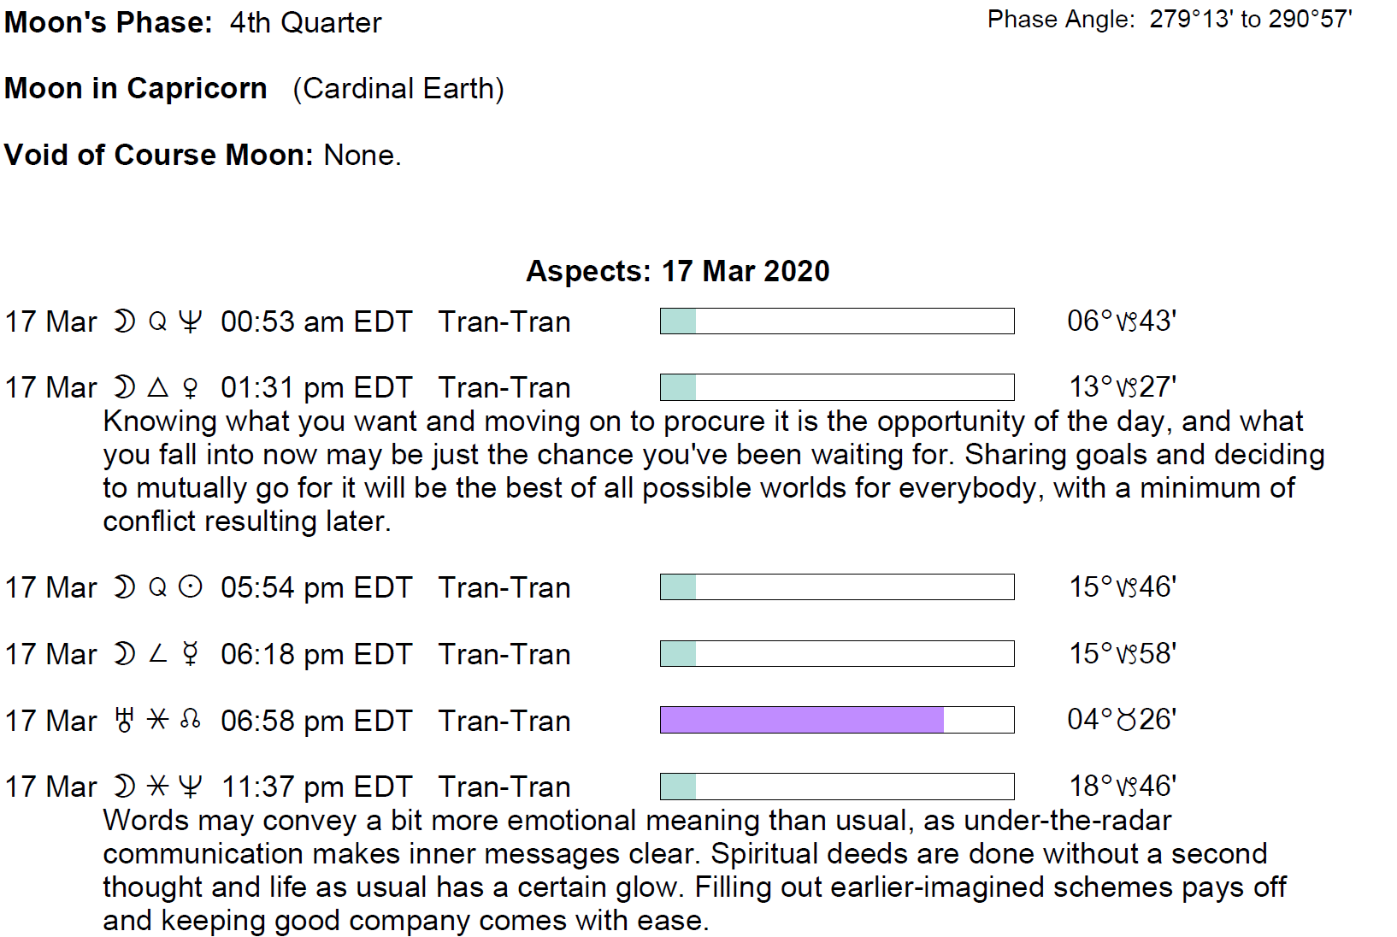Select the Moon glyph in the 11:37 pm row
The height and width of the screenshot is (937, 1397).
(x=125, y=787)
